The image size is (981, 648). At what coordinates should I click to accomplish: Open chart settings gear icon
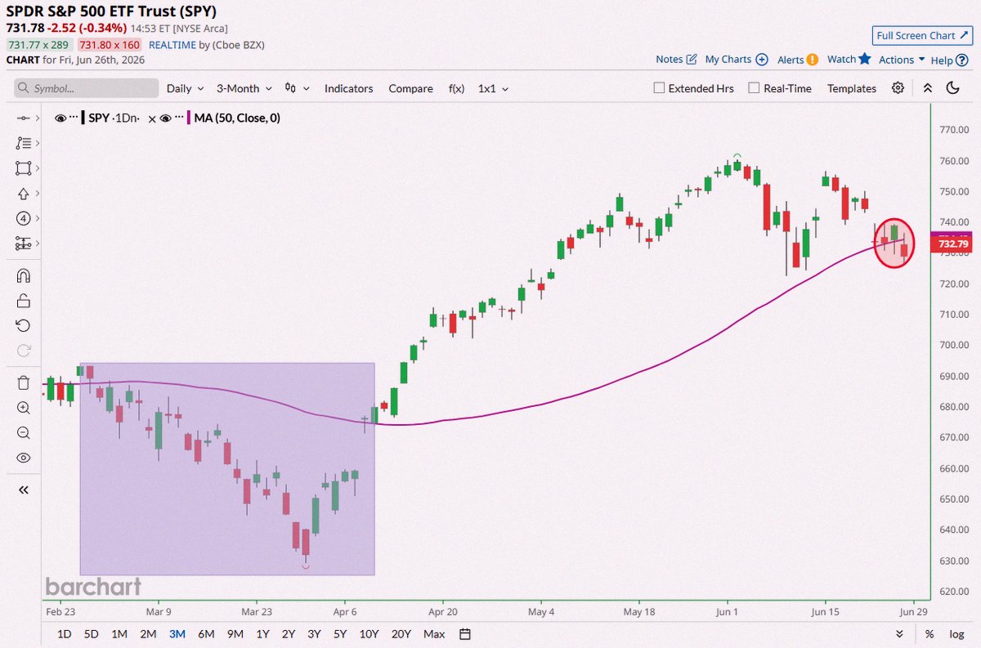point(898,88)
